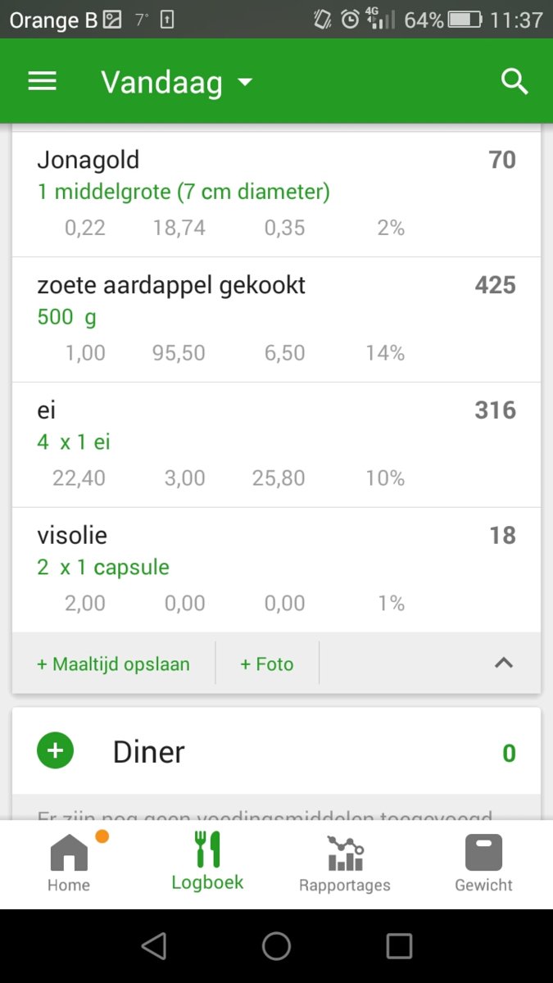
Task: Open the search icon in the green header
Action: (514, 80)
